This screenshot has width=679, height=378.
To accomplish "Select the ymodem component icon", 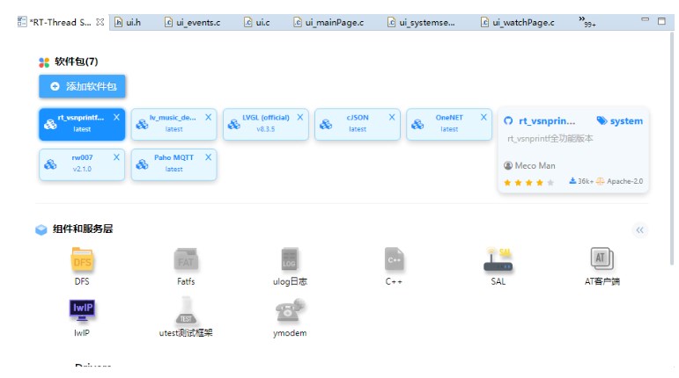I will coord(290,310).
